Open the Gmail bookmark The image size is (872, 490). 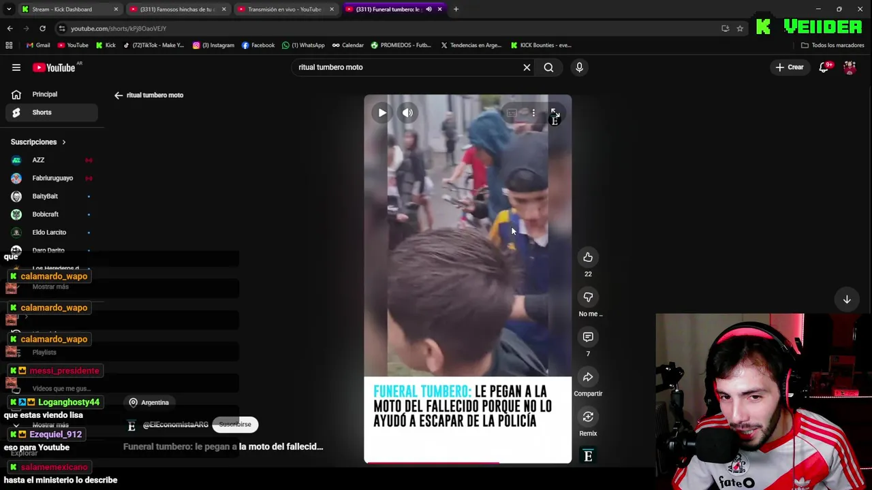coord(38,46)
